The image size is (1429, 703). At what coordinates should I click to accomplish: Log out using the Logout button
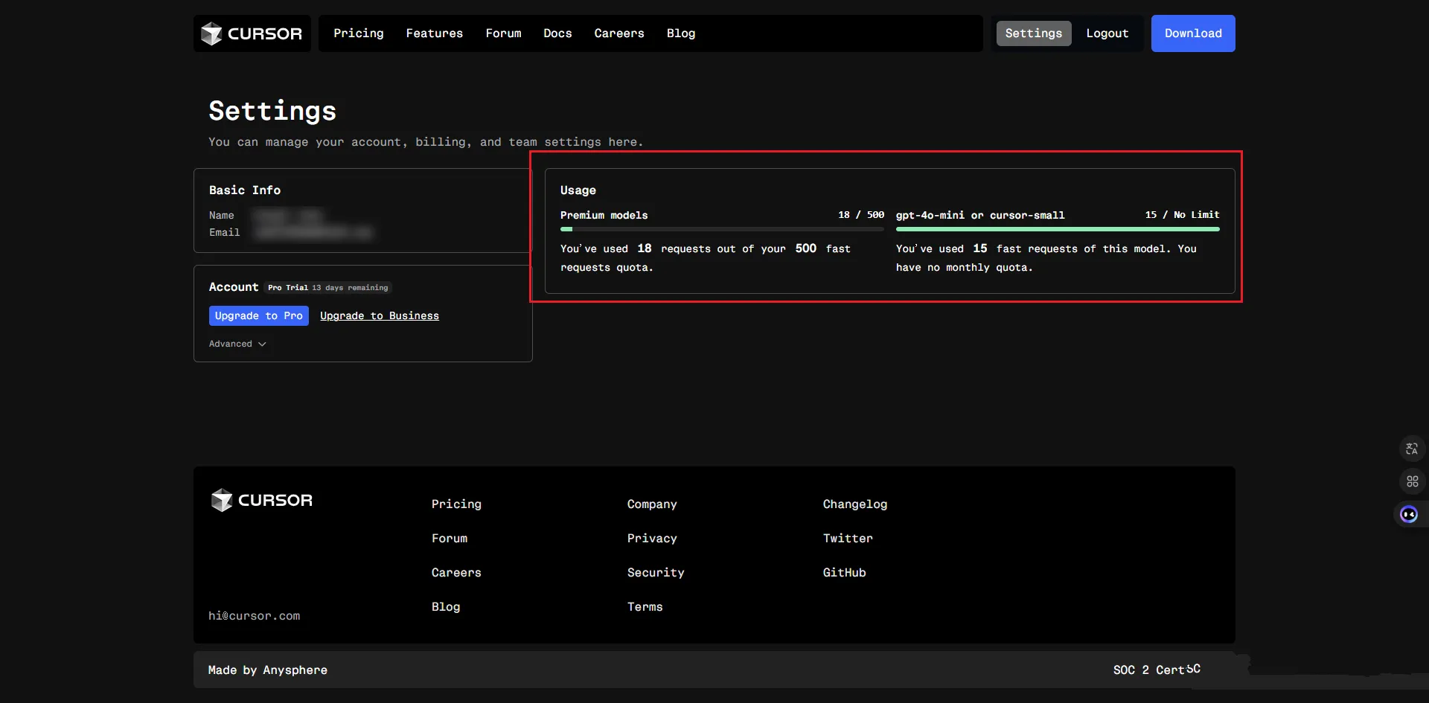tap(1107, 33)
